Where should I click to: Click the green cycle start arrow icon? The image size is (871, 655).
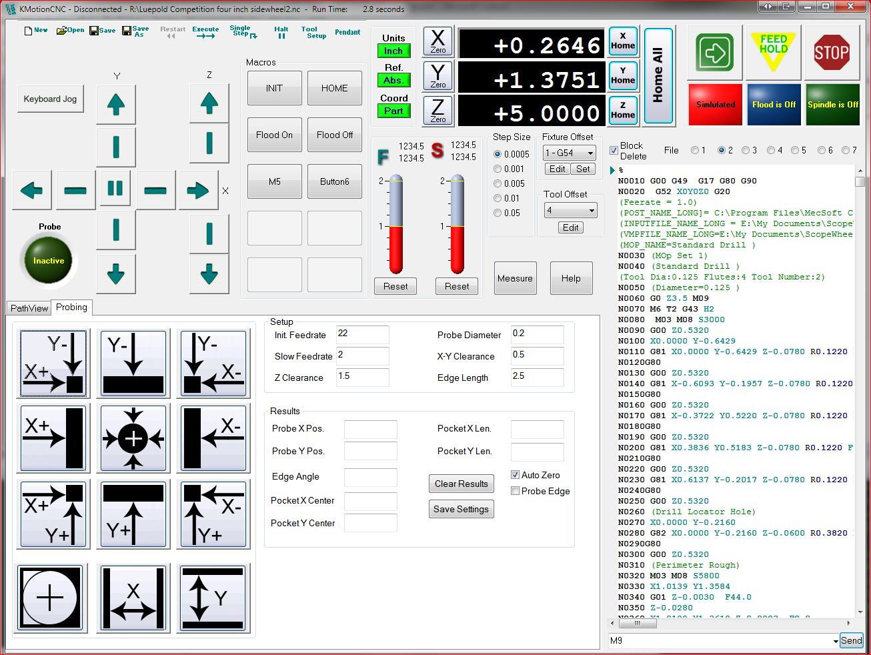(714, 53)
